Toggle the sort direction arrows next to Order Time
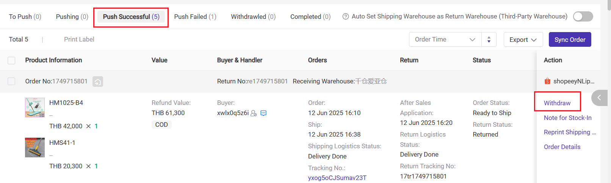The height and width of the screenshot is (183, 611). (489, 40)
